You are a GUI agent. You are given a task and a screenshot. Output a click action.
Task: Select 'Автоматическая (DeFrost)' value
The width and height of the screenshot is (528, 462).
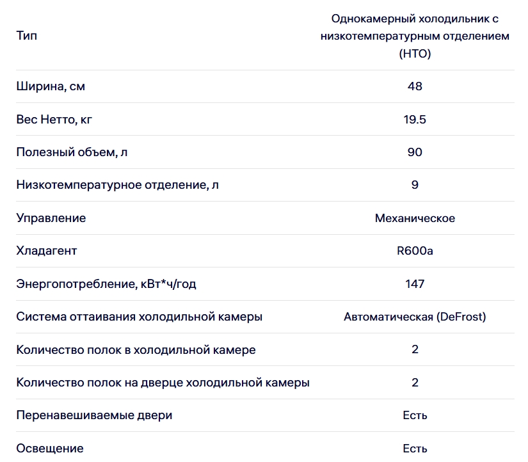[x=415, y=317]
